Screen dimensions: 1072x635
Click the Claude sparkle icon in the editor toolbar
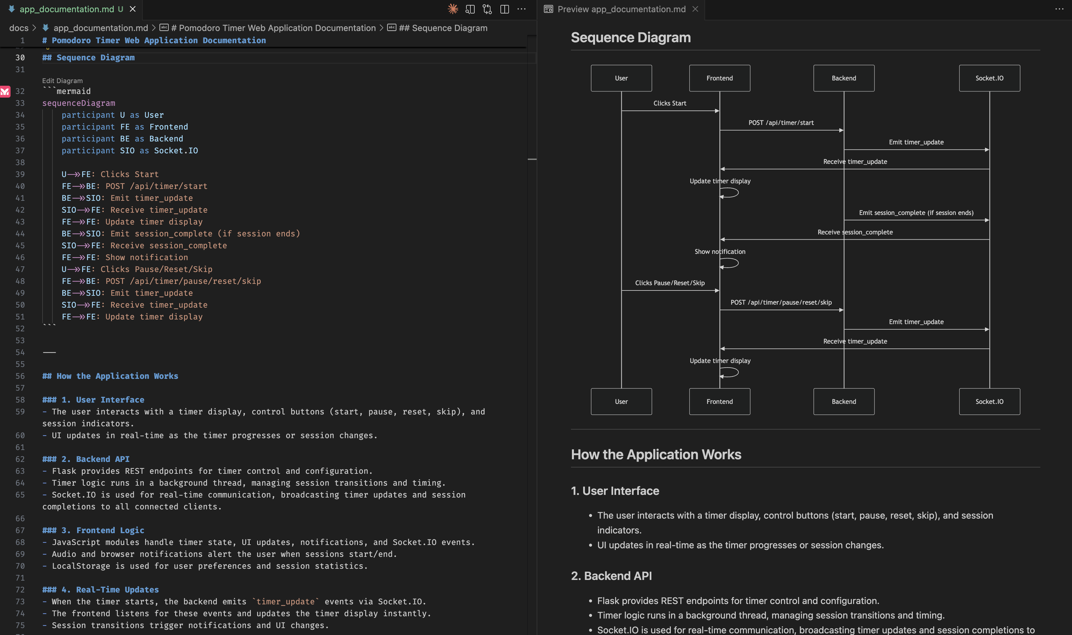coord(452,9)
